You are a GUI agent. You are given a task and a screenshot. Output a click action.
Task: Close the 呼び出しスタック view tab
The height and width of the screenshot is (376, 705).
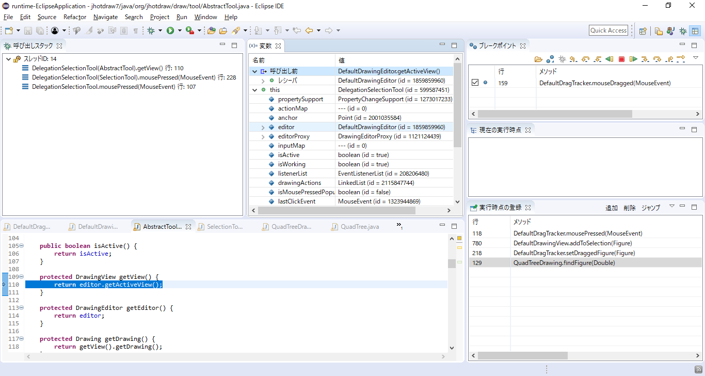tap(59, 46)
